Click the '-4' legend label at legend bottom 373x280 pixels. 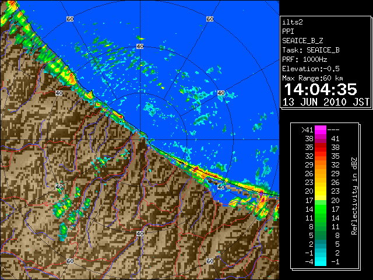(x=309, y=262)
